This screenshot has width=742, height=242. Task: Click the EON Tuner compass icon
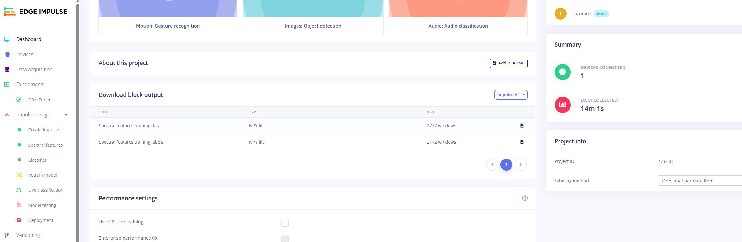tap(19, 100)
